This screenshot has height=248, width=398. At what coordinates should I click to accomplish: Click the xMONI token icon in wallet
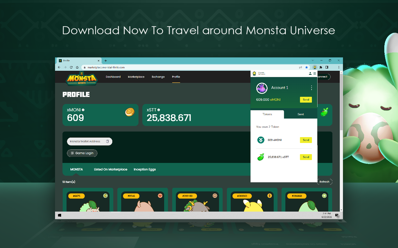point(261,140)
